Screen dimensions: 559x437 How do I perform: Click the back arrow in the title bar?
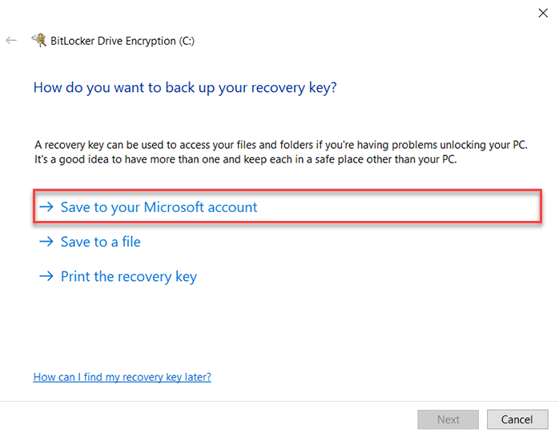tap(11, 40)
